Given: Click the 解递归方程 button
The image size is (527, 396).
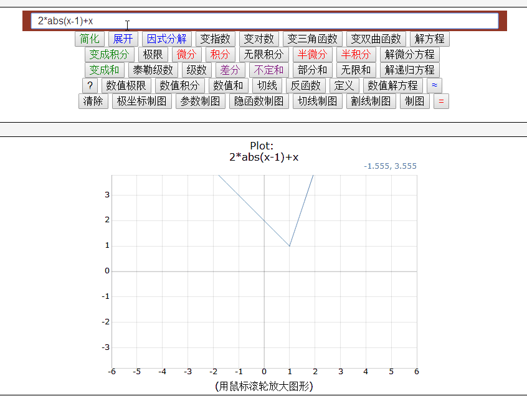Looking at the screenshot, I should pyautogui.click(x=410, y=70).
